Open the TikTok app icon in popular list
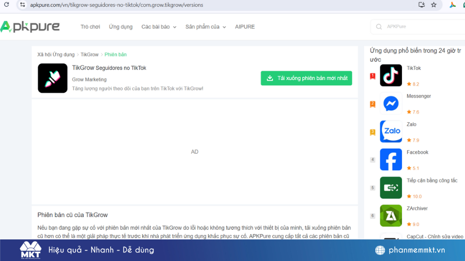The height and width of the screenshot is (261, 465). (391, 75)
